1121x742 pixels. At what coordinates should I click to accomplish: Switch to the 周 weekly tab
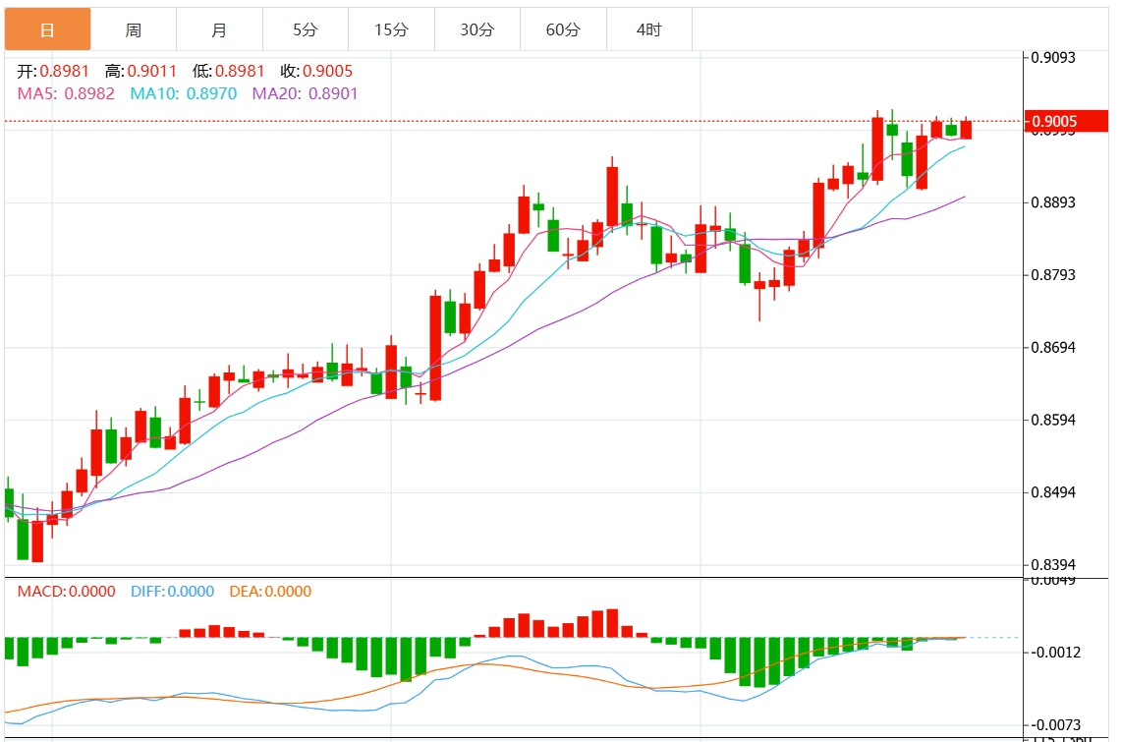point(134,29)
